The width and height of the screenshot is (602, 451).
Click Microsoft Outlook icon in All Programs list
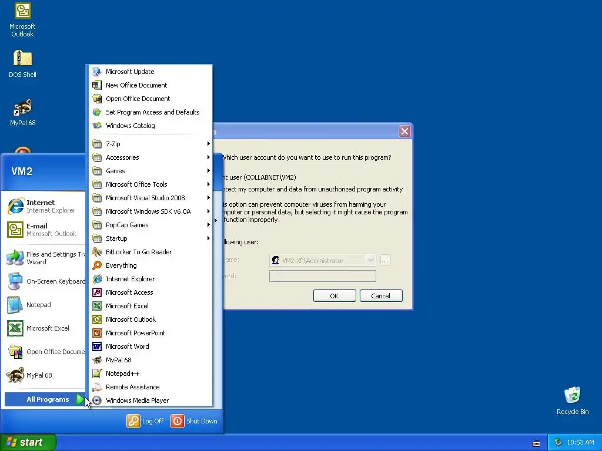point(97,319)
